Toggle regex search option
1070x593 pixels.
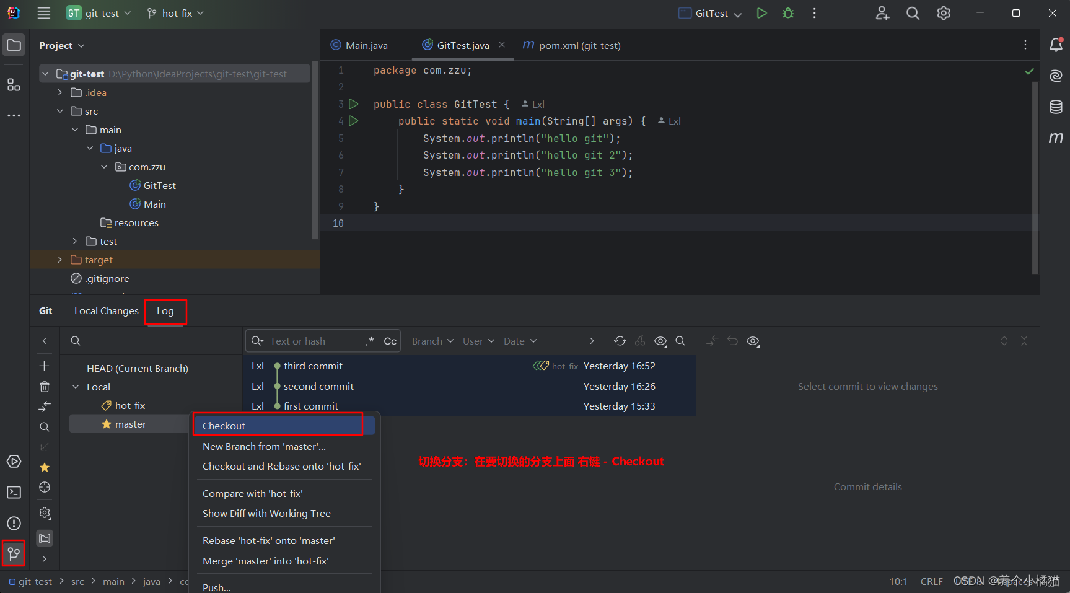[x=370, y=341]
